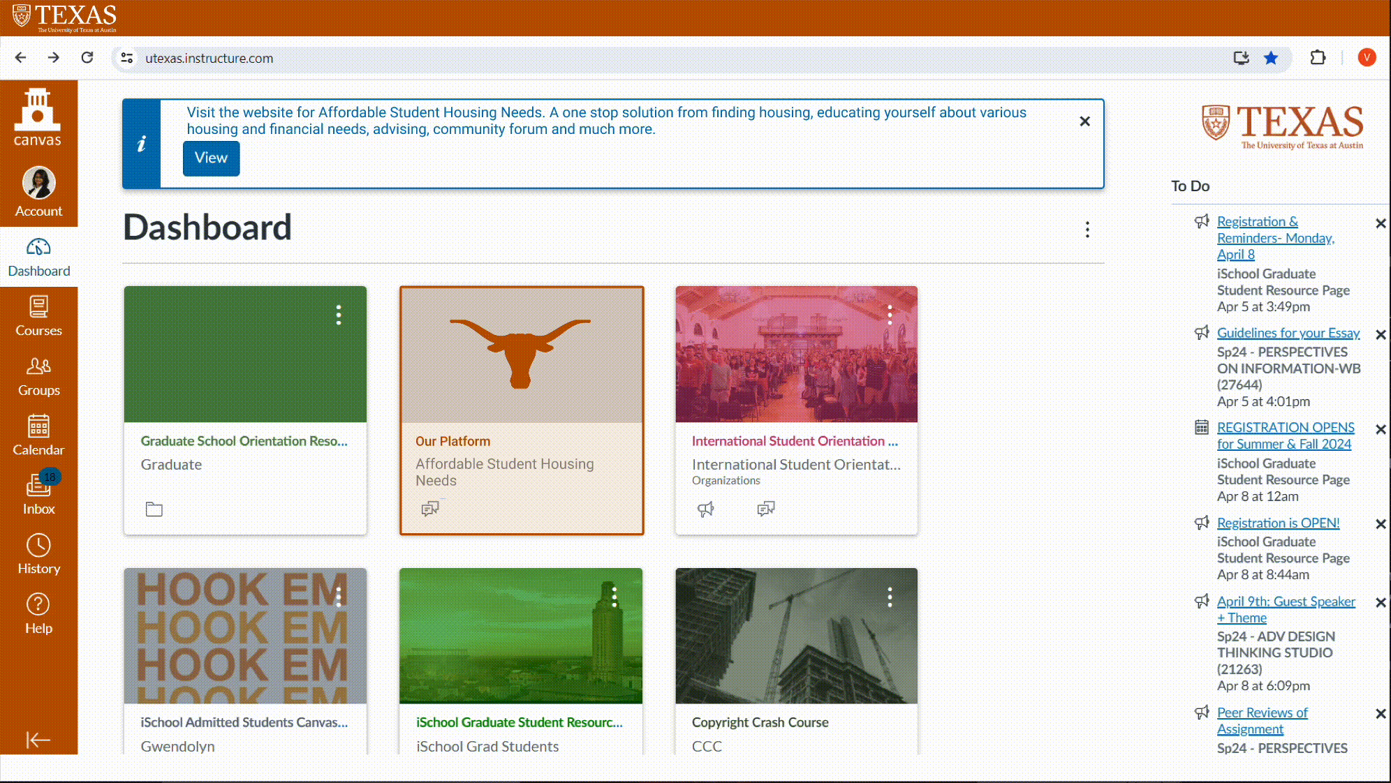Open Guidelines for your Essay to-do
This screenshot has height=783, width=1391.
[x=1288, y=333]
